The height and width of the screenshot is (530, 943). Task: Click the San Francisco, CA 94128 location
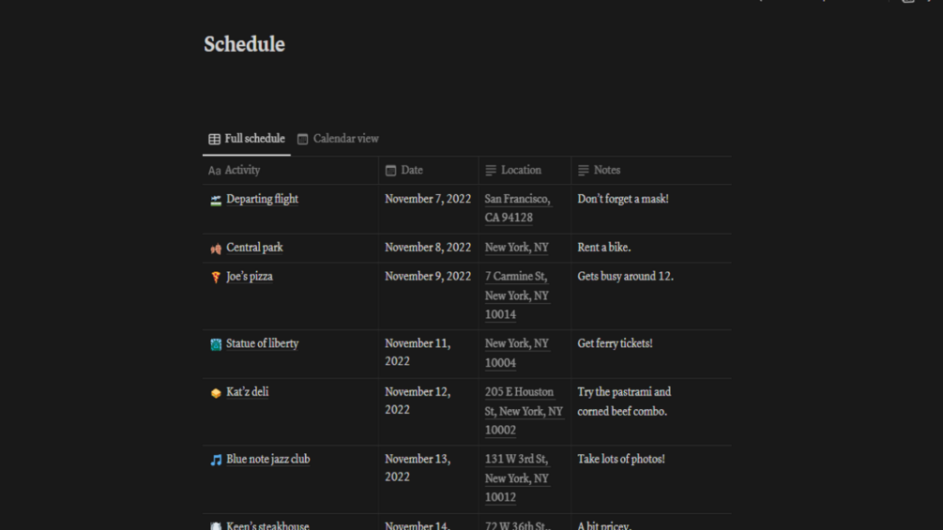[517, 208]
